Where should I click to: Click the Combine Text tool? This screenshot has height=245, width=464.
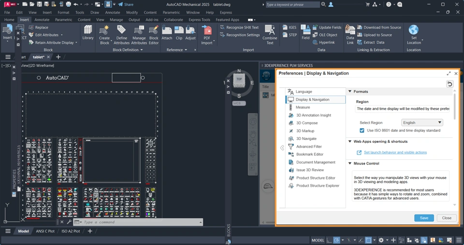[270, 35]
